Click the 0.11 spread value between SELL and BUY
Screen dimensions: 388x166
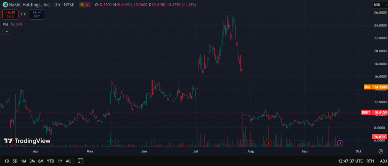click(23, 14)
